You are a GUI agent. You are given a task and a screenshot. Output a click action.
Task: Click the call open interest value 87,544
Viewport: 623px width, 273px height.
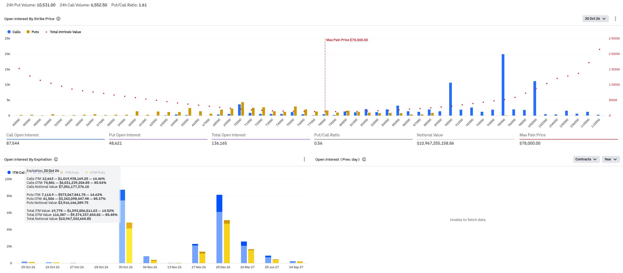(x=13, y=143)
